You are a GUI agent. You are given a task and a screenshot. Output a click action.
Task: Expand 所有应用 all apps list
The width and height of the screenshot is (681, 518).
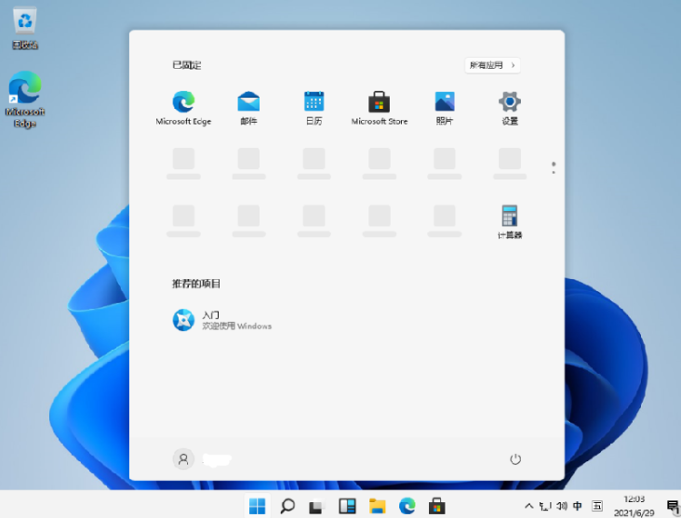coord(492,65)
